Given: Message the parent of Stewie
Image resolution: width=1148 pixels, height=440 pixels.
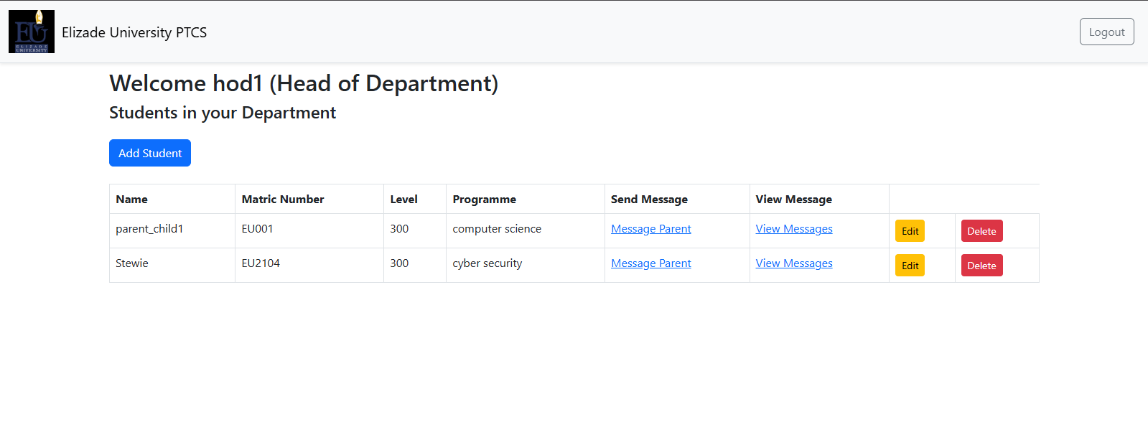Looking at the screenshot, I should 650,263.
